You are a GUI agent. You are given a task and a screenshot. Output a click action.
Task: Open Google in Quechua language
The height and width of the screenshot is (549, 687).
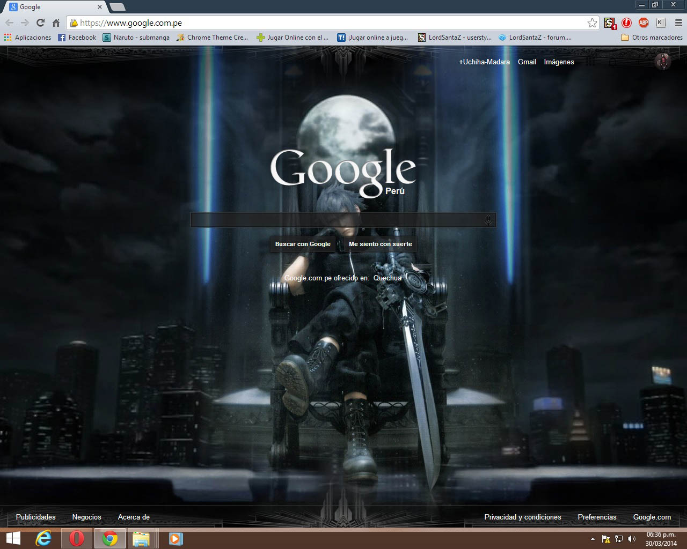pyautogui.click(x=387, y=278)
